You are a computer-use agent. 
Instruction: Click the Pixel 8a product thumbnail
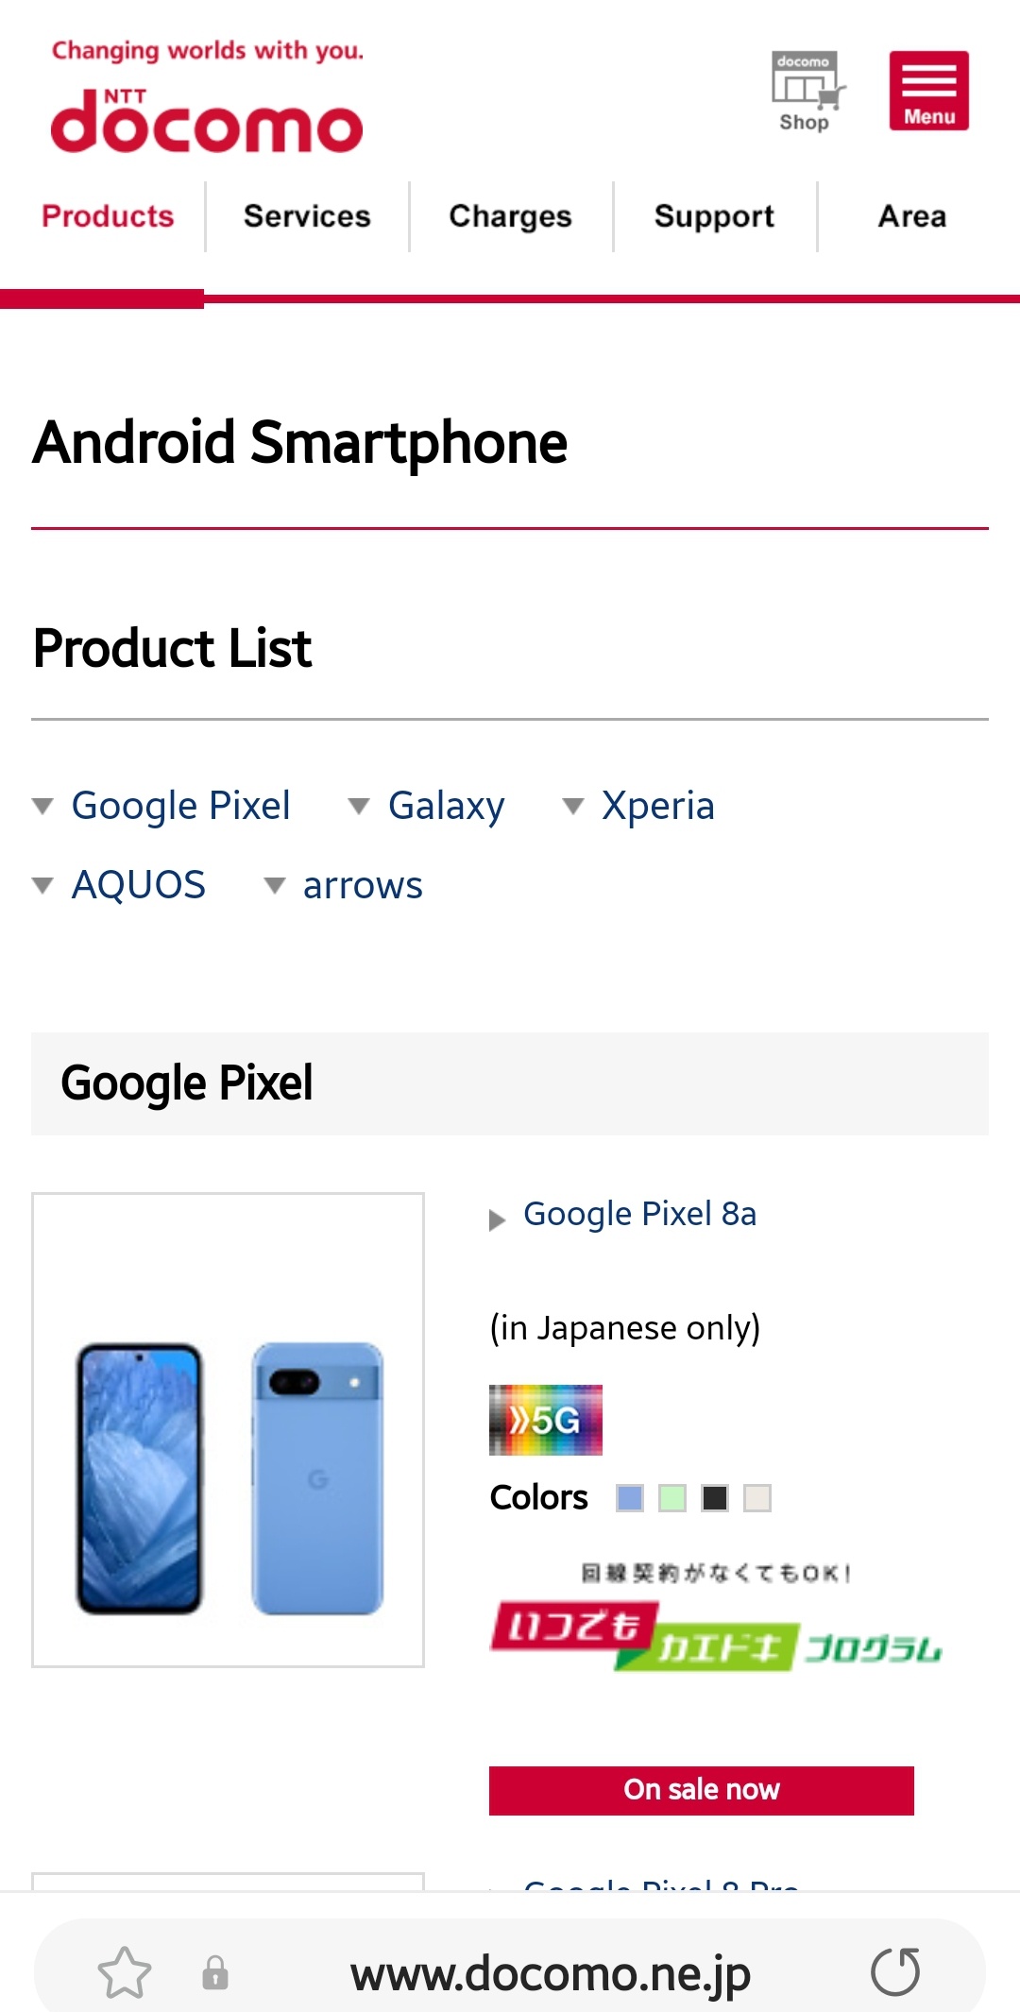[228, 1429]
